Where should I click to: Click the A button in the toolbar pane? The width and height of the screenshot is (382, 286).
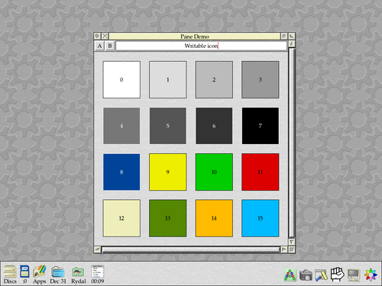click(x=99, y=46)
